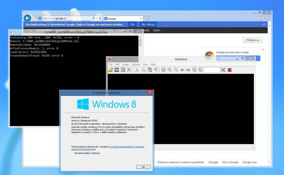Click the Paste clipboard icon in IrfanView
Screen dimensions: 284x175
pyautogui.click(x=149, y=70)
